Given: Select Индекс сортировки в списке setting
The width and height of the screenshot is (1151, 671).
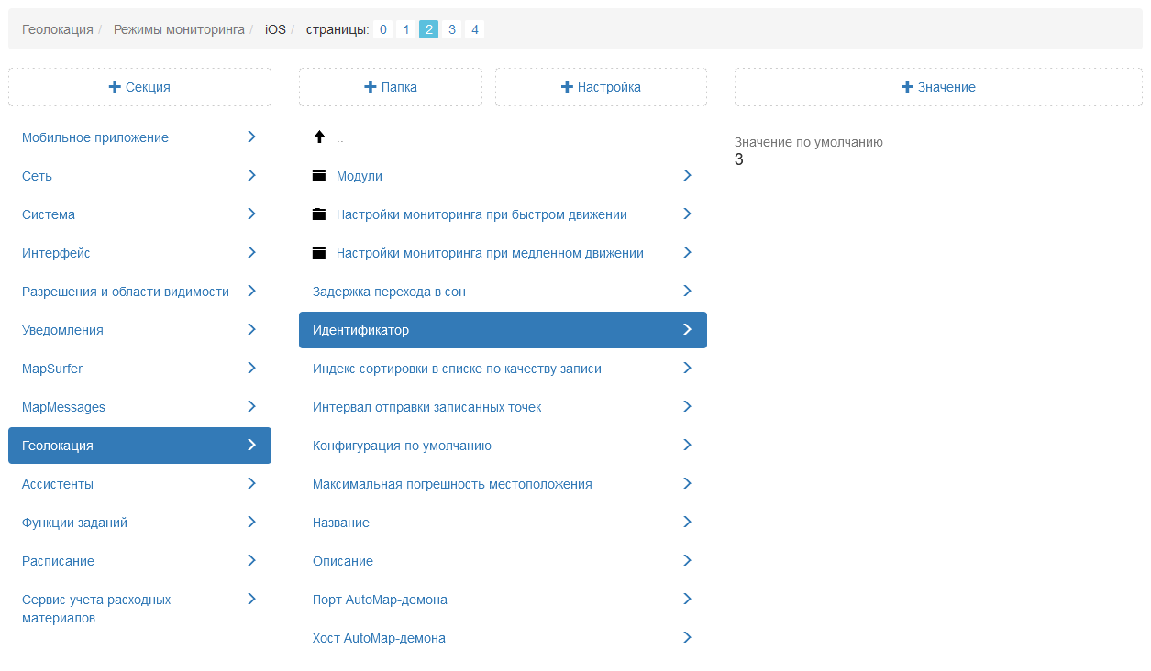Looking at the screenshot, I should coord(503,368).
